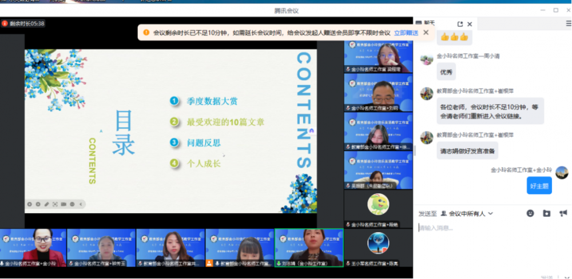Click 个人成长 on the slide
Screen dimensions: 572x279
[204, 164]
